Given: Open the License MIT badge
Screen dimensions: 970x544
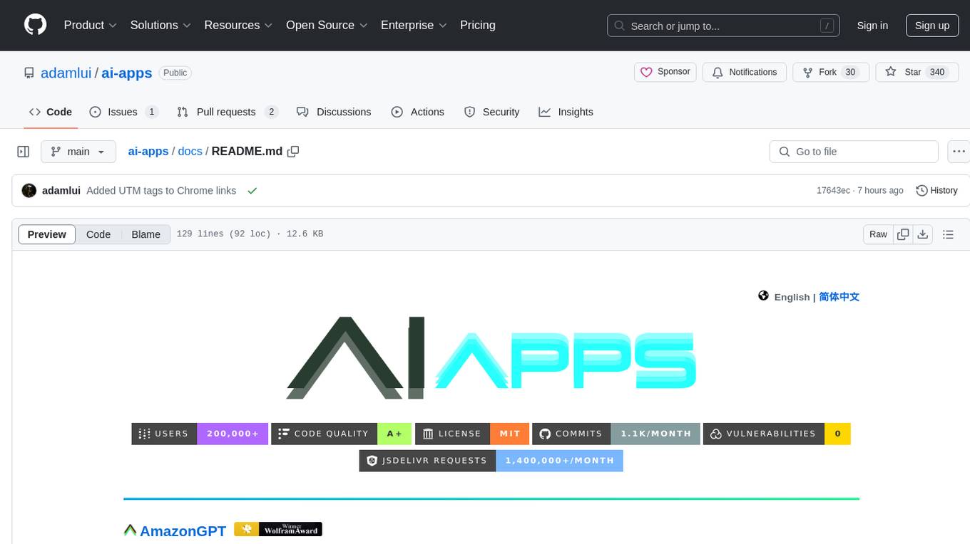Looking at the screenshot, I should [x=472, y=434].
